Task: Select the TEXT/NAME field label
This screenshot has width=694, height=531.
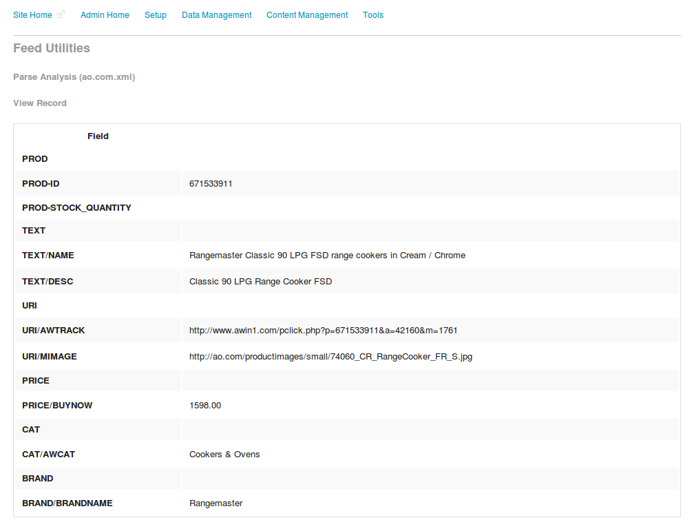Action: coord(48,256)
